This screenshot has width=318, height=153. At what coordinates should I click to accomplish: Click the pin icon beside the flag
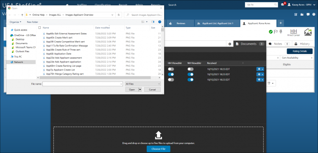pyautogui.click(x=281, y=32)
